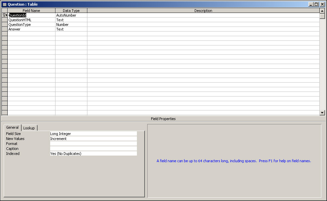327x201 pixels.
Task: Click the QuestionHTML field name cell
Action: coord(31,20)
